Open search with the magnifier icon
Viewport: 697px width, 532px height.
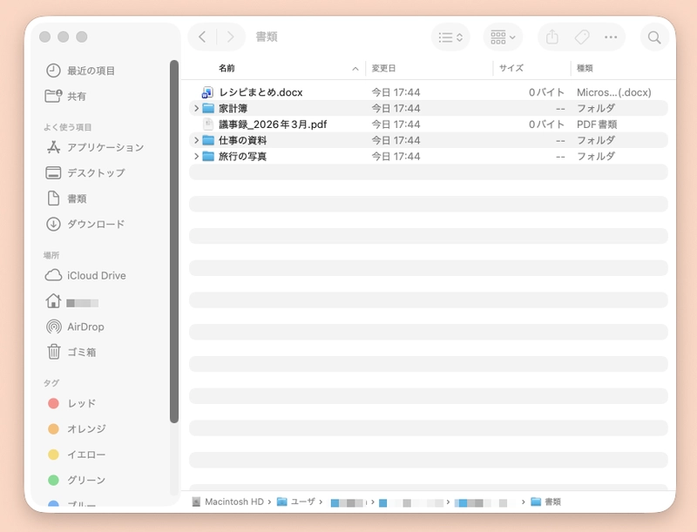pos(653,37)
